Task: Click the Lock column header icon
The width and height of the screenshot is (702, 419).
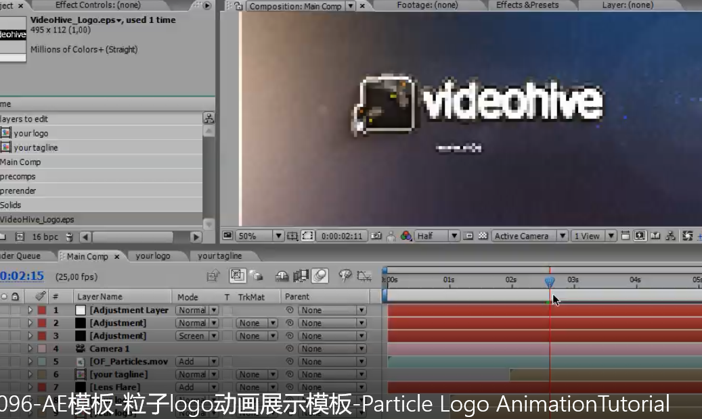Action: [x=15, y=297]
